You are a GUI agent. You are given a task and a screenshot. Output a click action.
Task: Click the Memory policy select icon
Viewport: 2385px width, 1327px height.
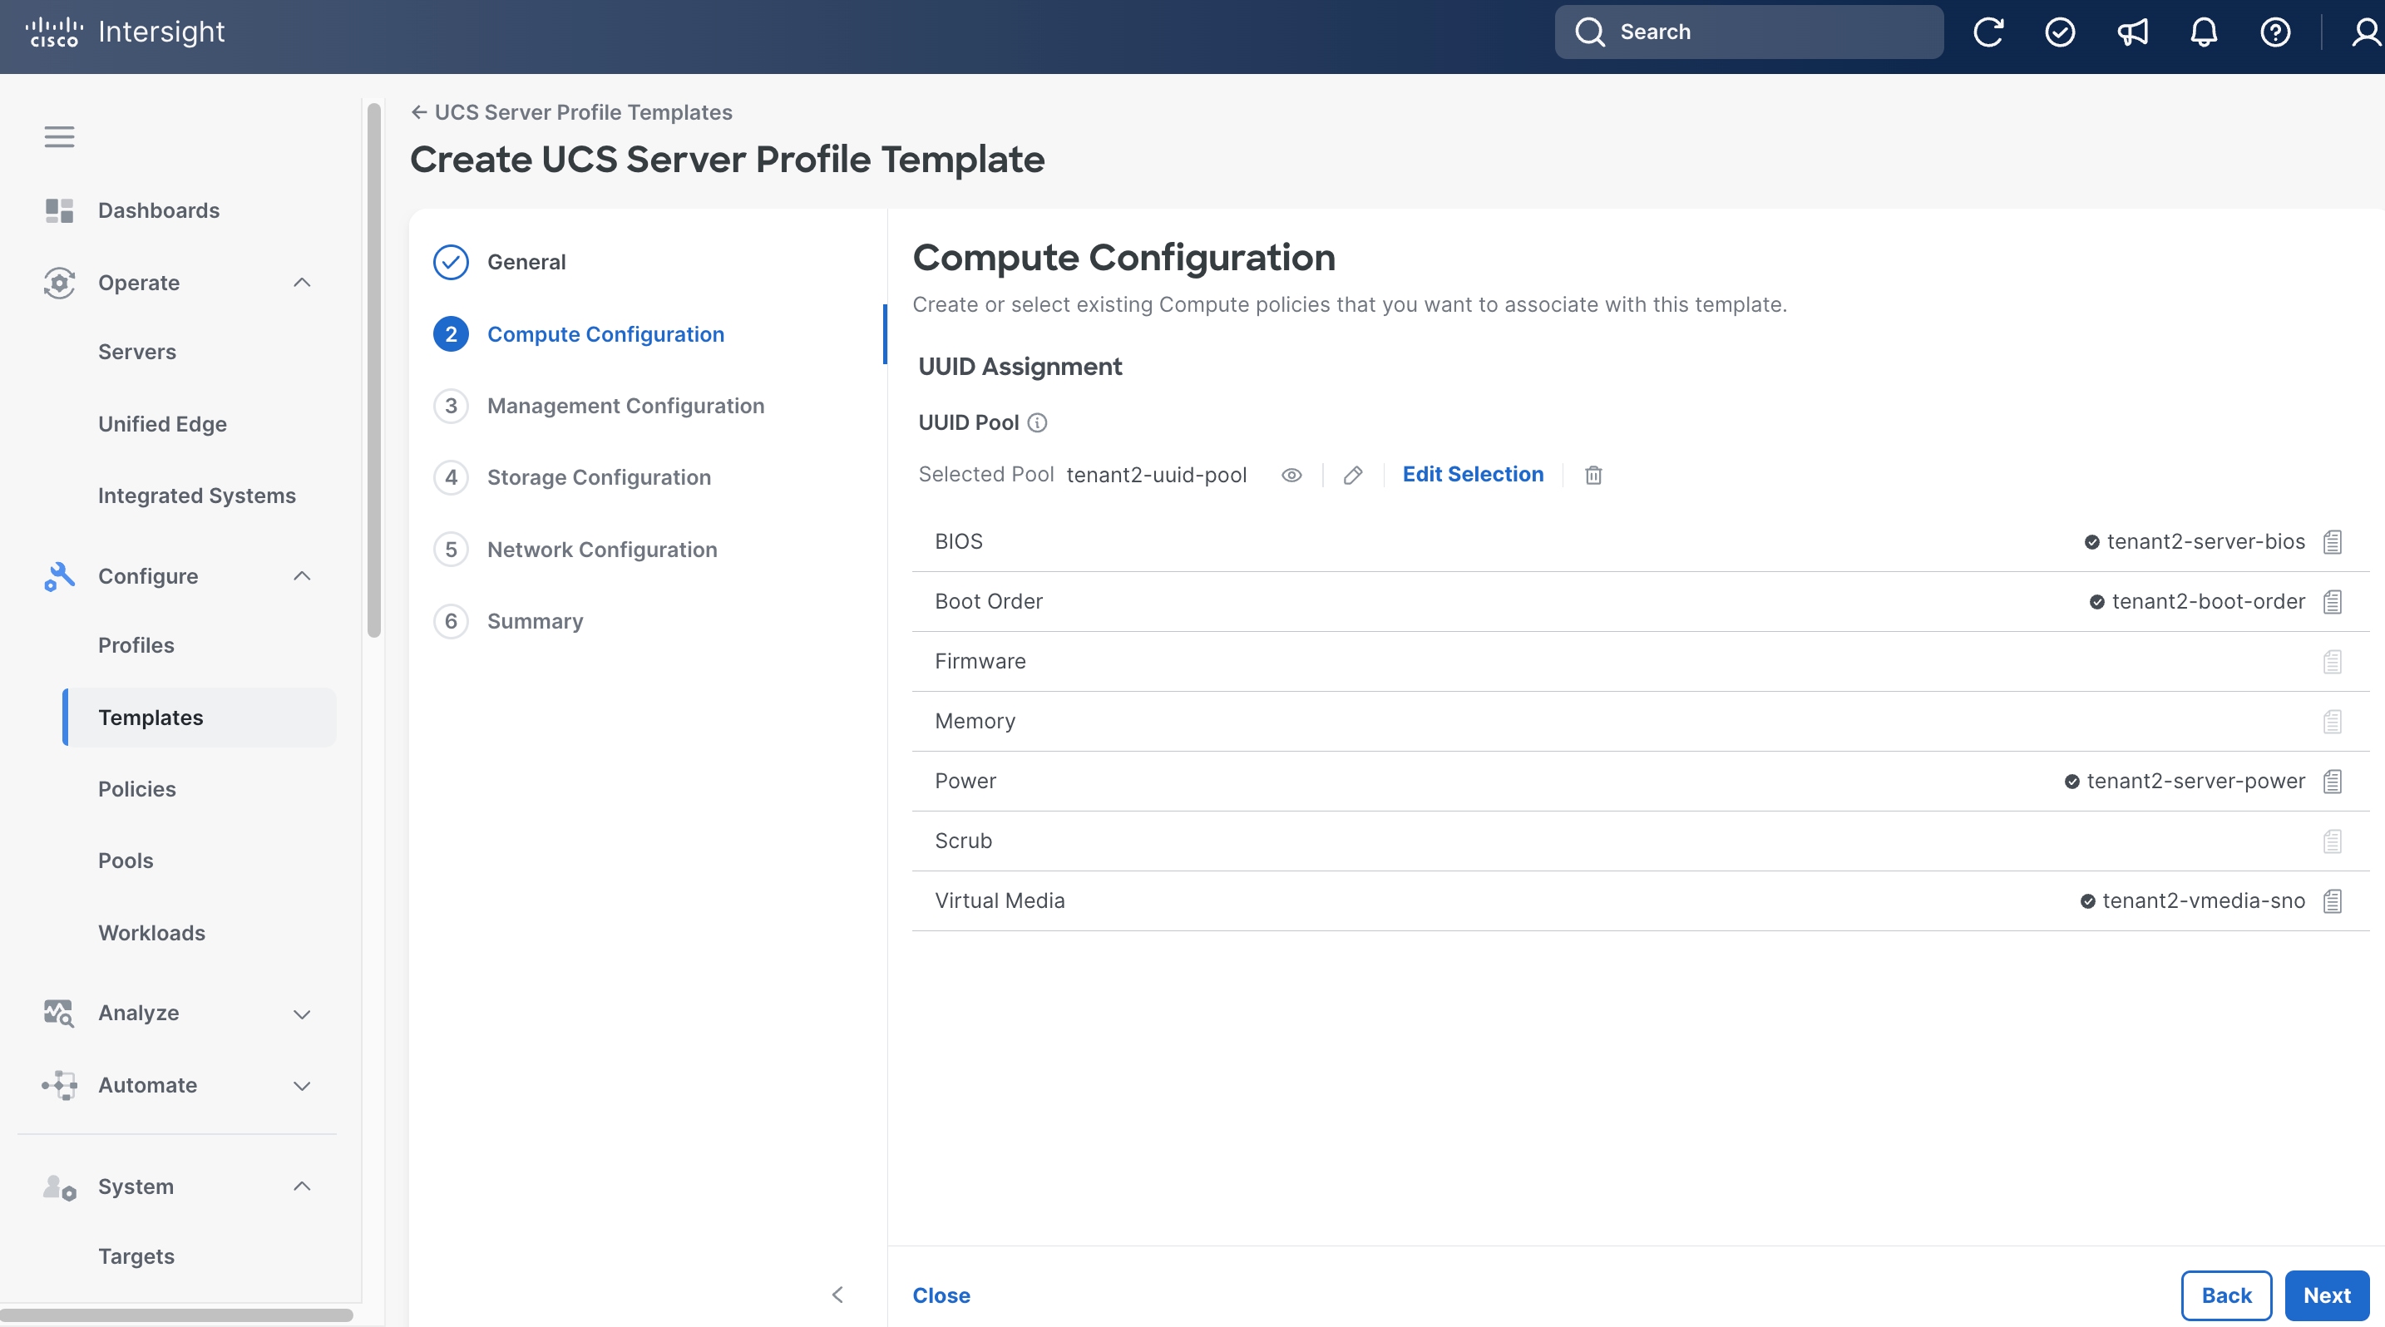pyautogui.click(x=2333, y=721)
